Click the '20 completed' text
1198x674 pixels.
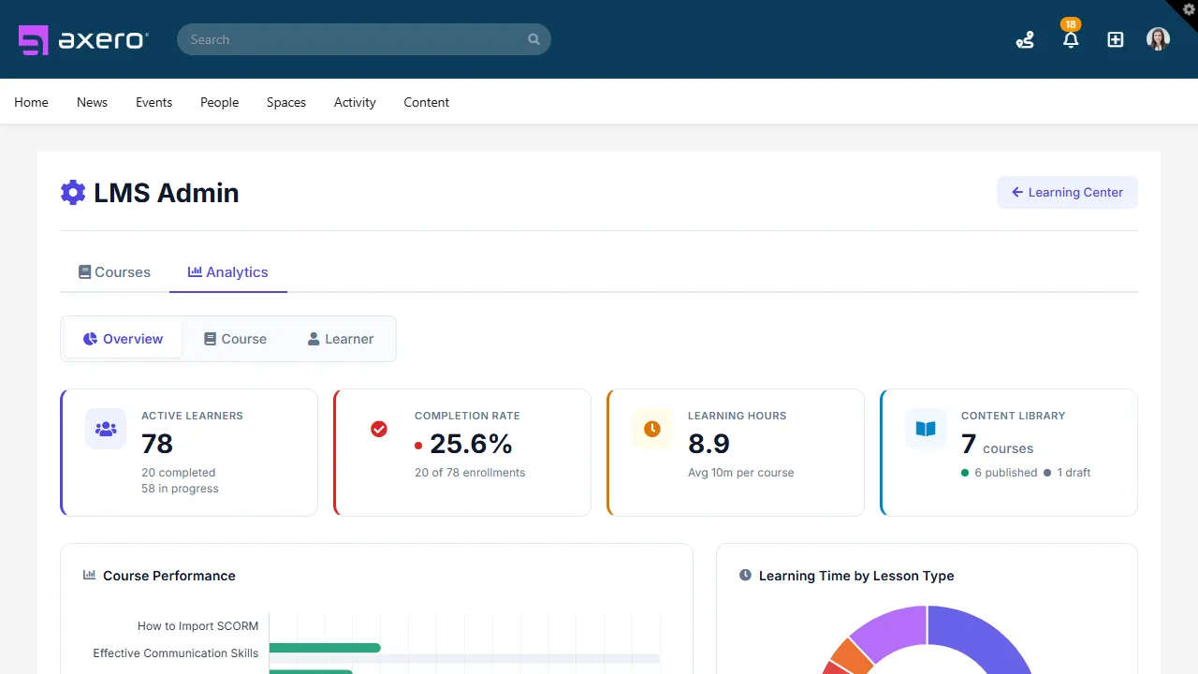(x=178, y=473)
